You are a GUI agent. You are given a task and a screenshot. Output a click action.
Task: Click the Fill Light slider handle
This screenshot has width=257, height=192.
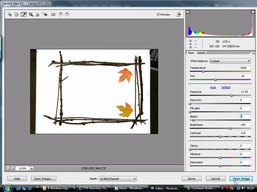pos(190,112)
